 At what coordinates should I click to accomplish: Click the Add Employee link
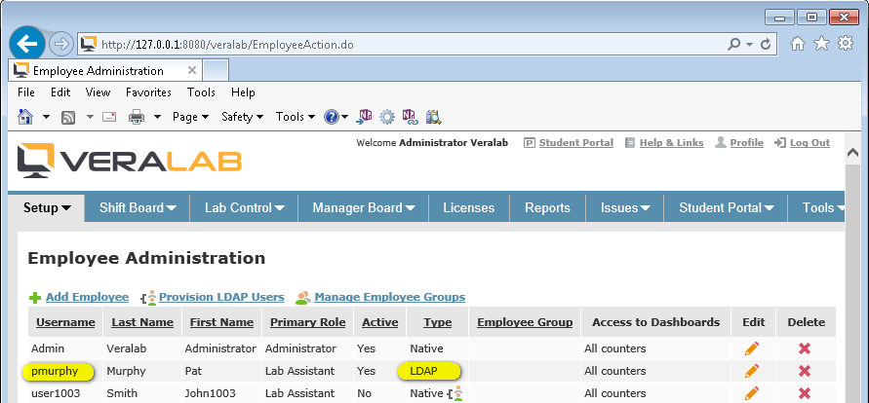pos(87,297)
